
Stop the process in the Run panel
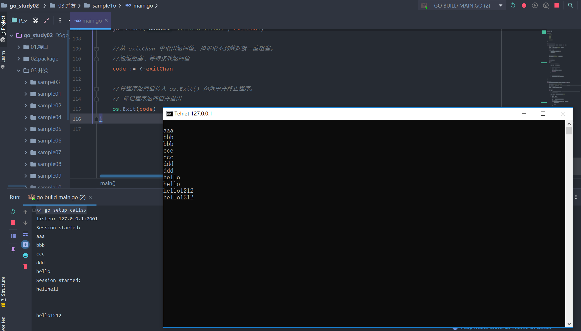point(13,223)
